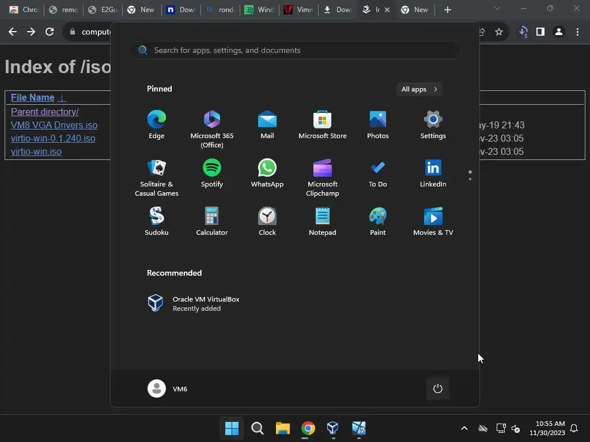Viewport: 590px width, 442px height.
Task: Open the Paint app
Action: tap(378, 222)
